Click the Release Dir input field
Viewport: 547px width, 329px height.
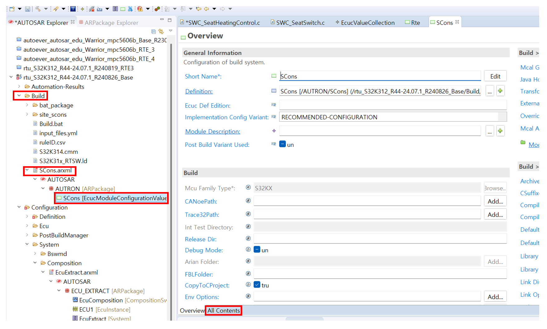click(380, 239)
